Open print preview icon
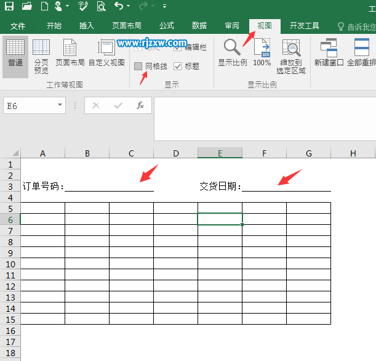The image size is (376, 361). (101, 6)
